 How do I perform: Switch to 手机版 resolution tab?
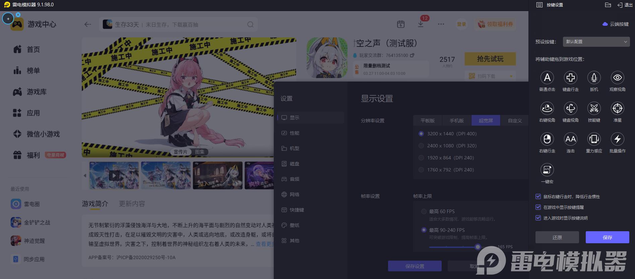457,121
